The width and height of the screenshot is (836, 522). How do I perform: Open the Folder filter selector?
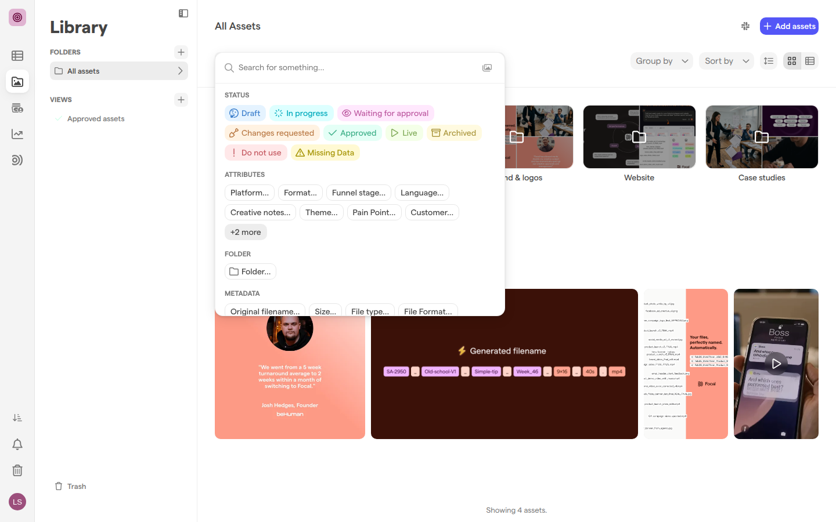click(250, 271)
